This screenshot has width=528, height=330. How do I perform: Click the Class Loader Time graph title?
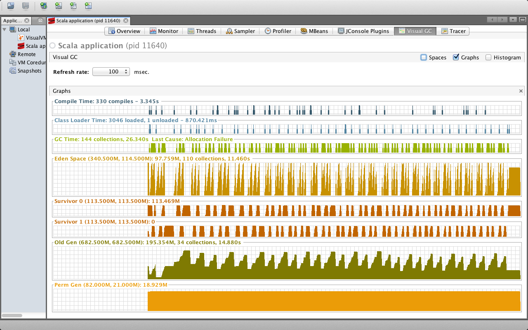tap(136, 120)
